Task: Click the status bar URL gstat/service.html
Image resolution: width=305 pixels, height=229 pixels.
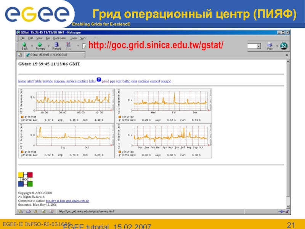Action: pos(86,211)
